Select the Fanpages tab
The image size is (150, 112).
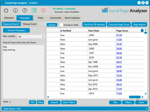[25, 18]
